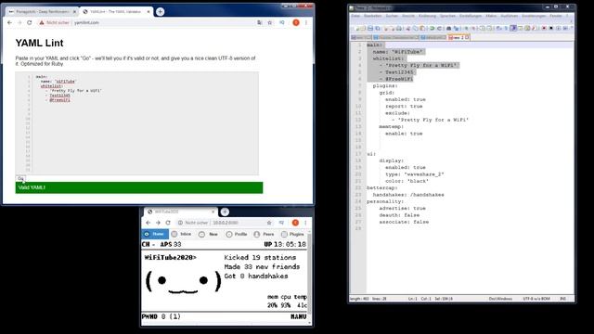Open the Fenster menu in Notepad++
The height and width of the screenshot is (334, 594).
pos(556,16)
